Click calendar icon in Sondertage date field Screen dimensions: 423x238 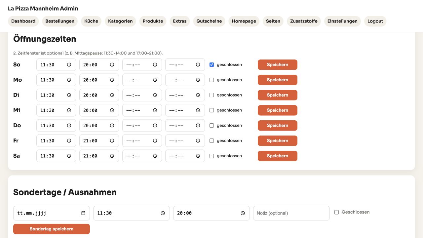click(x=83, y=213)
